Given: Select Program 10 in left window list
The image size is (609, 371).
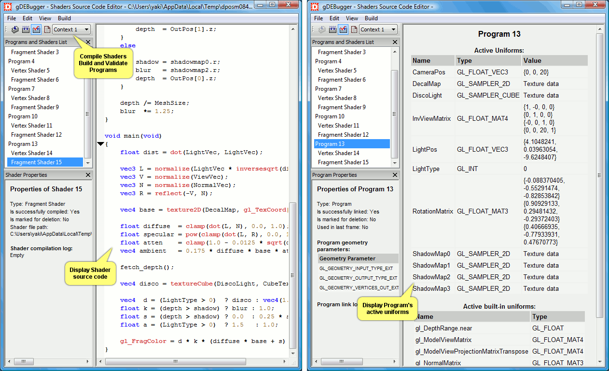Looking at the screenshot, I should [x=23, y=116].
